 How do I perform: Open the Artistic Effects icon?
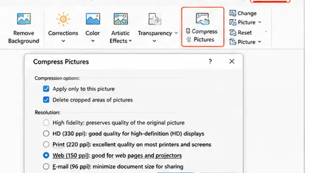point(121,19)
